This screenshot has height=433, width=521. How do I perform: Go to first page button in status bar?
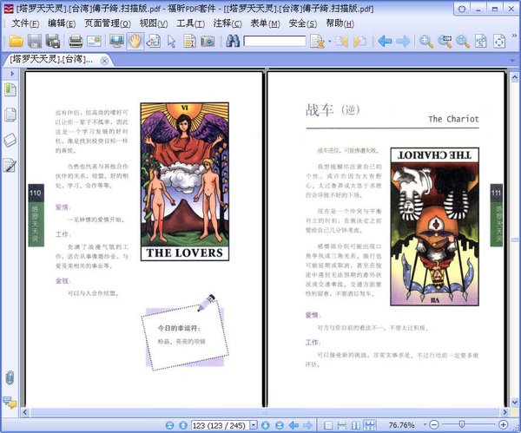point(170,425)
